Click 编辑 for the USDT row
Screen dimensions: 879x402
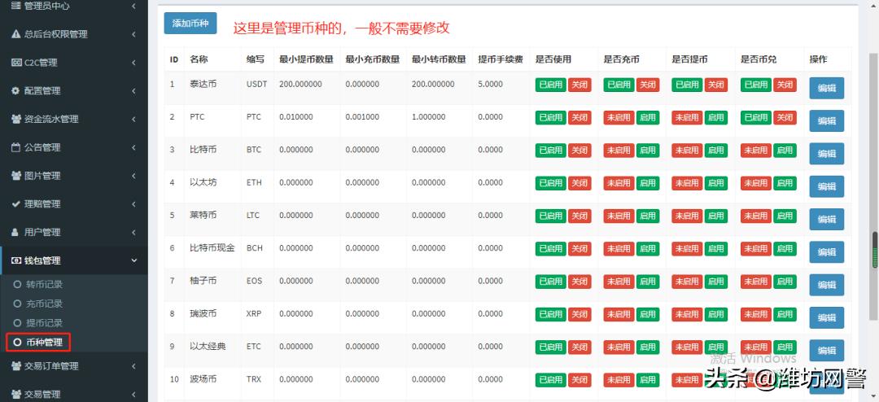pyautogui.click(x=826, y=88)
